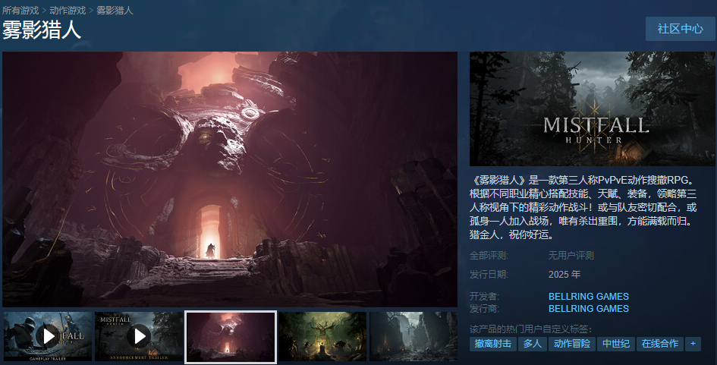This screenshot has height=365, width=717.
Task: Open the 动作游戏 breadcrumb link
Action: [x=68, y=10]
